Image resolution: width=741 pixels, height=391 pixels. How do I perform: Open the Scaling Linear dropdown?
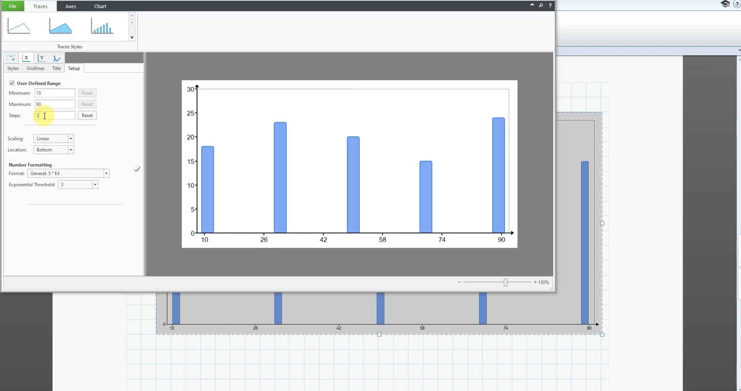(x=71, y=139)
